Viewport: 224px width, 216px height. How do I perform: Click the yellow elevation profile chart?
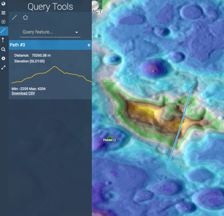click(x=51, y=75)
